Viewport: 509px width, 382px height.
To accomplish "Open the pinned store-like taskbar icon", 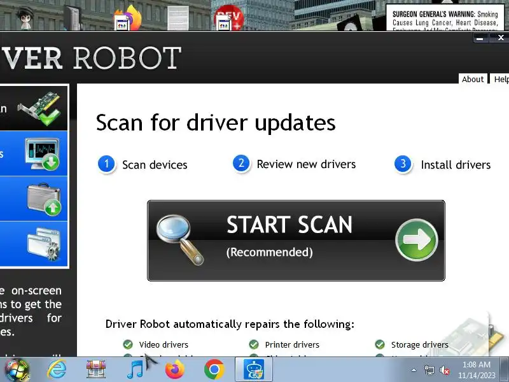I will pyautogui.click(x=96, y=369).
